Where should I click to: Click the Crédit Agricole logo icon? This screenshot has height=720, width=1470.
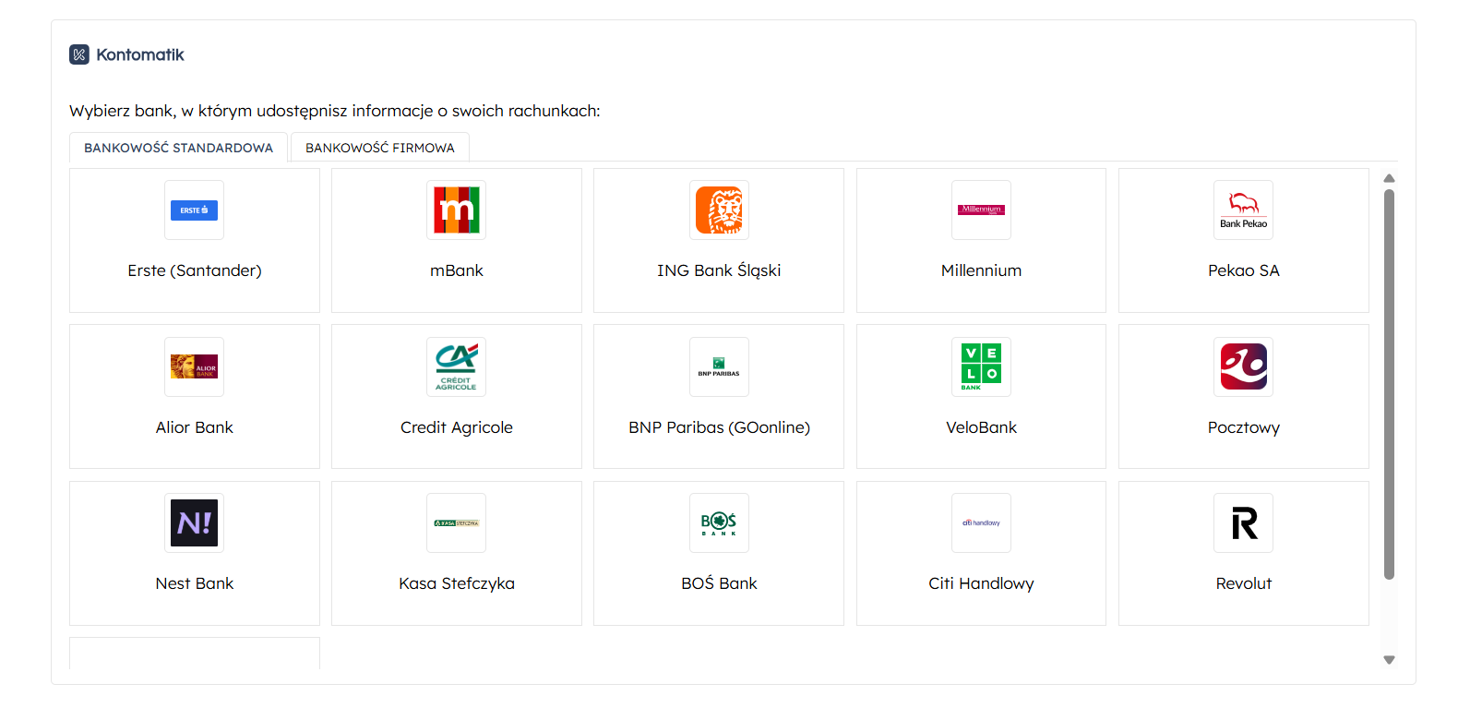coord(457,366)
